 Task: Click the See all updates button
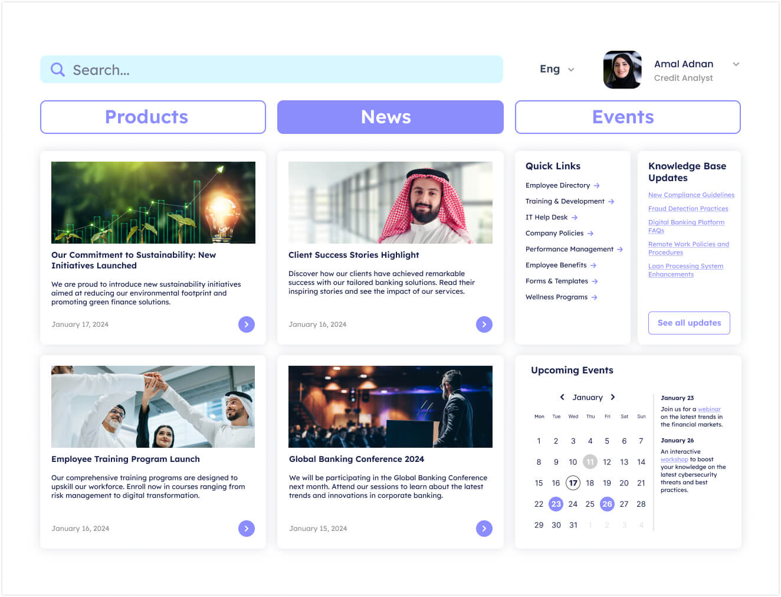point(689,323)
